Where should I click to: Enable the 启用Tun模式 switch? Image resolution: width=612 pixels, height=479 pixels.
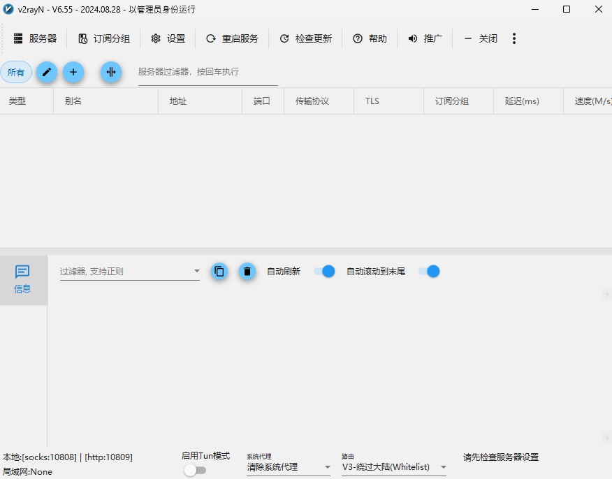(195, 471)
